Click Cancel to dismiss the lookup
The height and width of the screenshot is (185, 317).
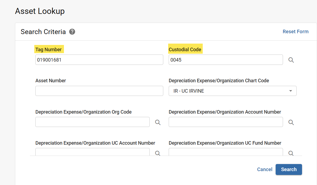264,169
